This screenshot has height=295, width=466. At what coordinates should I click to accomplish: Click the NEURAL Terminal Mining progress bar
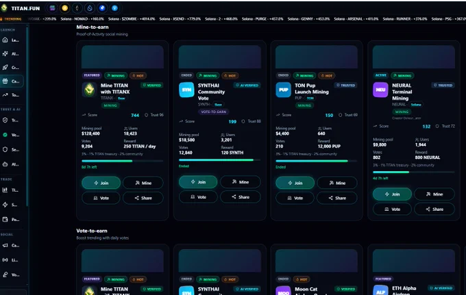[x=414, y=172]
